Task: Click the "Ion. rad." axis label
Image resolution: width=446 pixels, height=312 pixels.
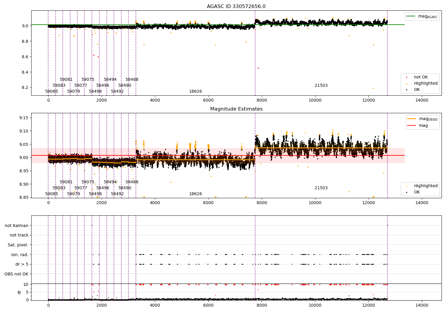Action: point(20,255)
